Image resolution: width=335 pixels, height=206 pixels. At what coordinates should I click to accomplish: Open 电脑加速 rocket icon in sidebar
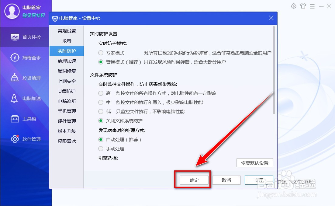pos(14,98)
